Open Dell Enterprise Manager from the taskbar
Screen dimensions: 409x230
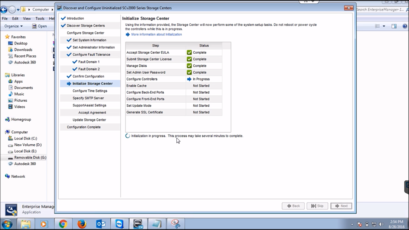point(138,224)
